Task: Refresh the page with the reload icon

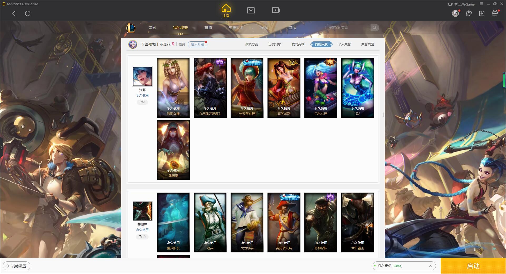Action: (x=28, y=13)
